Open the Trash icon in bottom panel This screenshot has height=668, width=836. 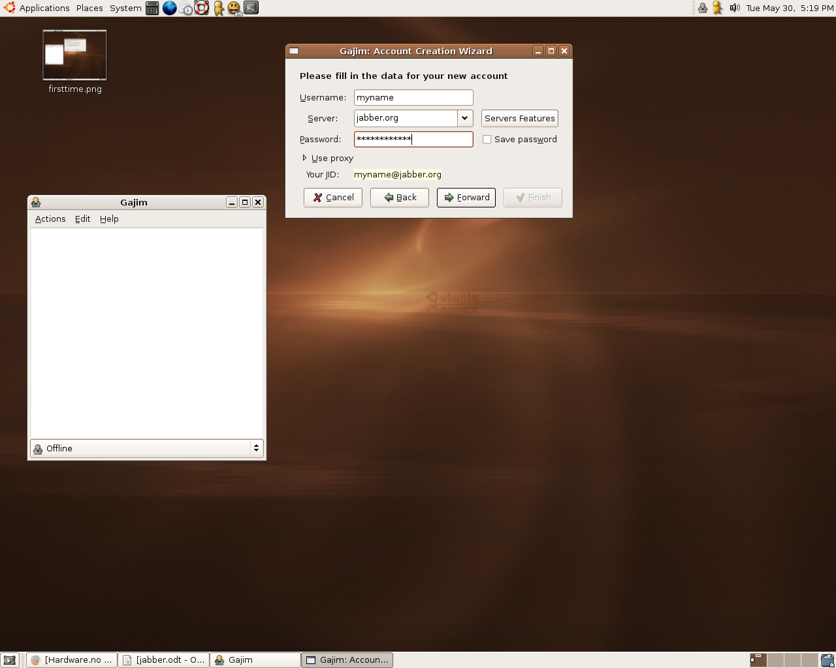click(x=828, y=660)
